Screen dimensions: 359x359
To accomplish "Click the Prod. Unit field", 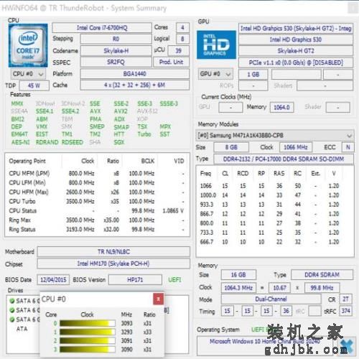I will coord(172,62).
